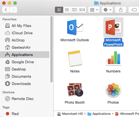Go back with the back arrow
The width and height of the screenshot is (139, 117).
click(6, 10)
